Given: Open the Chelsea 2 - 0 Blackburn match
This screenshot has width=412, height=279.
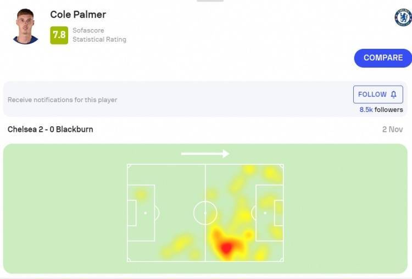Looking at the screenshot, I should (50, 129).
